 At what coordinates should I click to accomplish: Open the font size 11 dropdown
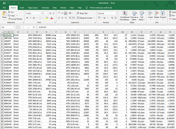click(x=47, y=13)
